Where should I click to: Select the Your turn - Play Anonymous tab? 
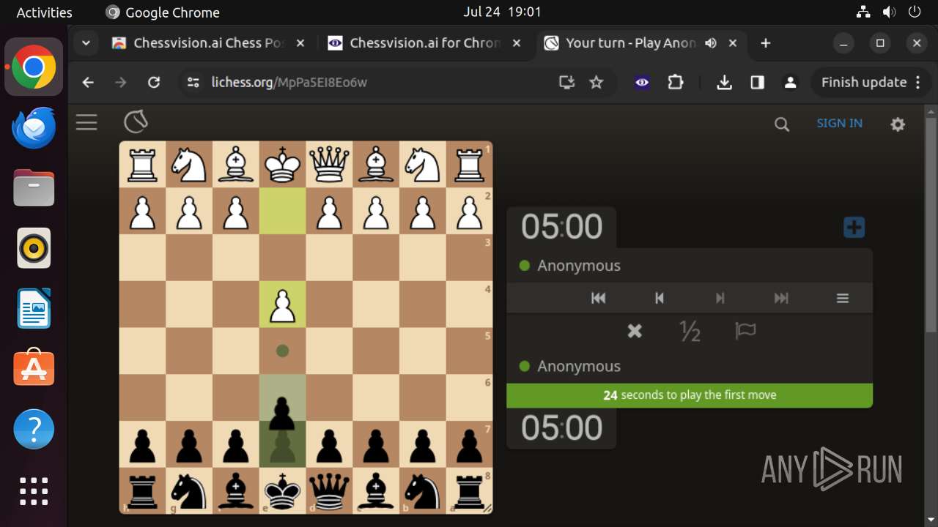[x=630, y=43]
